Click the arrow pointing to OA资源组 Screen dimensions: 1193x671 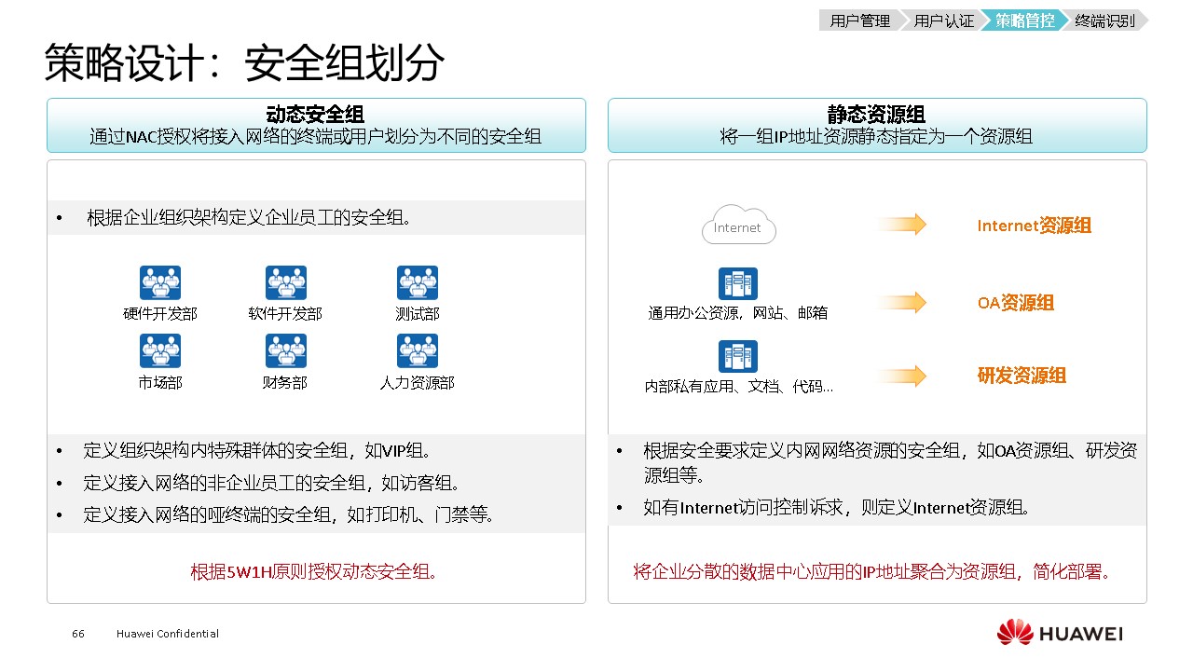[x=901, y=302]
